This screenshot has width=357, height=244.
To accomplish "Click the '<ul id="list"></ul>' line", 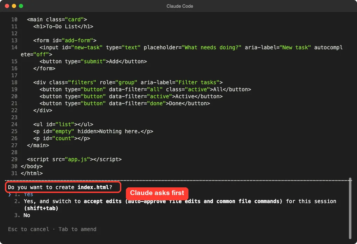I will click(63, 124).
